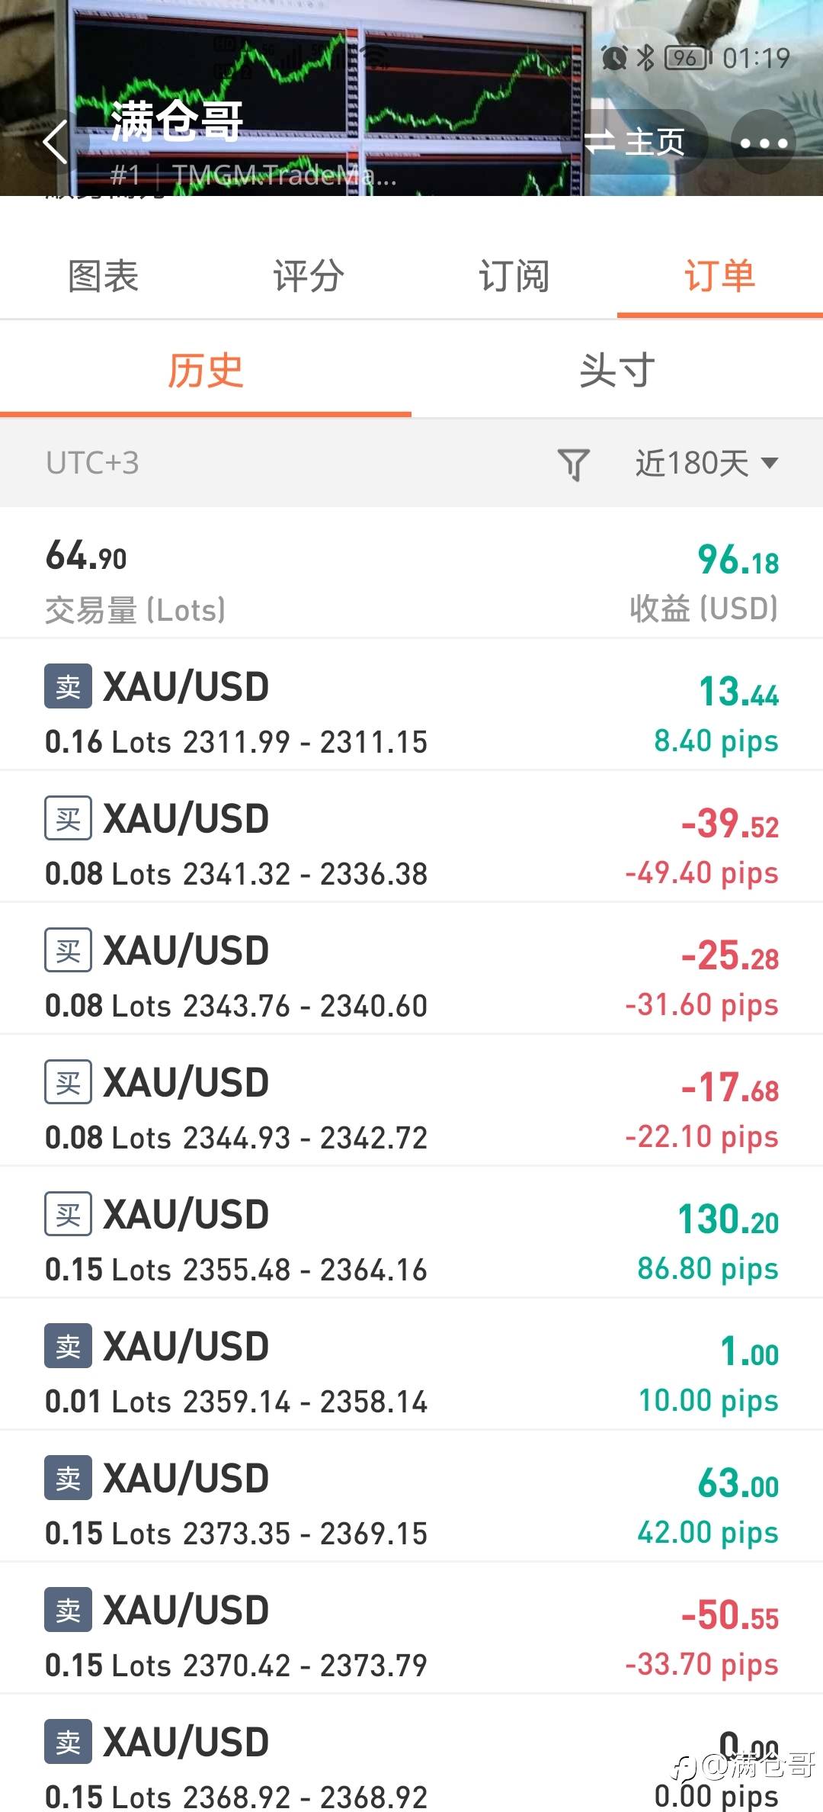Tap the 满仓哥 trader name header
Screen dimensions: 823x1812
177,122
